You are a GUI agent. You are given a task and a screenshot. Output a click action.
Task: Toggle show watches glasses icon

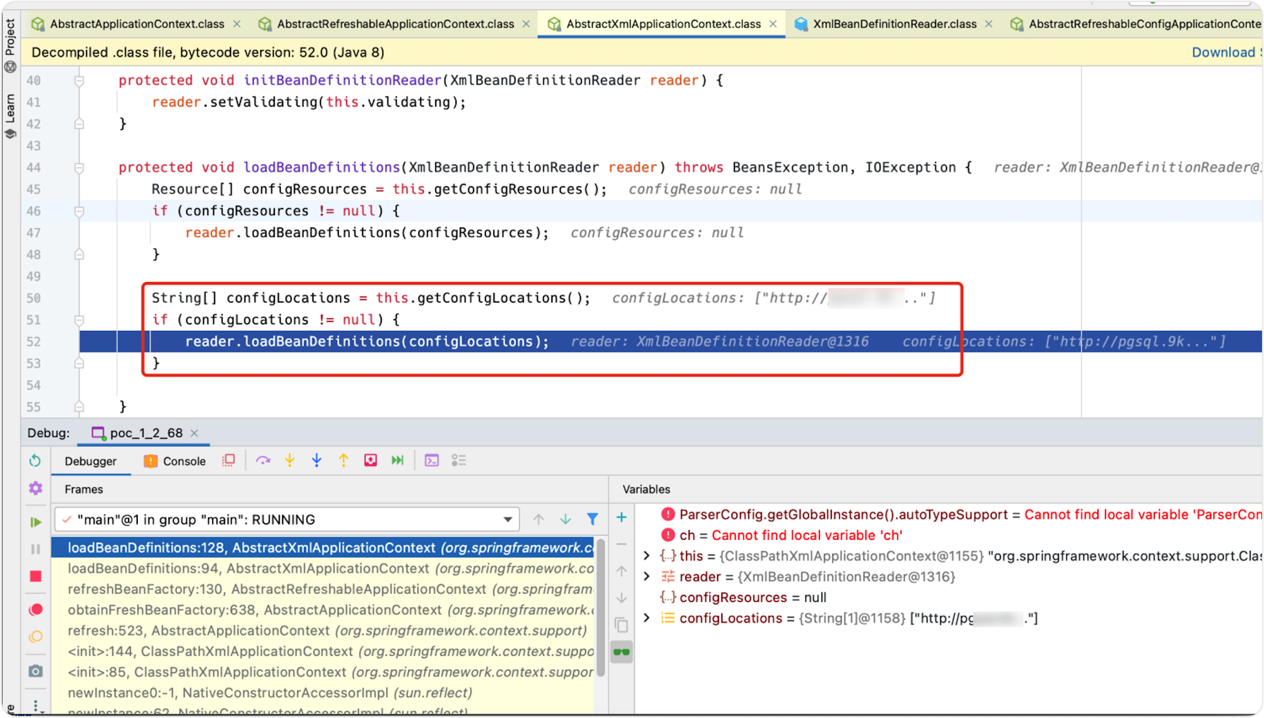[x=622, y=652]
